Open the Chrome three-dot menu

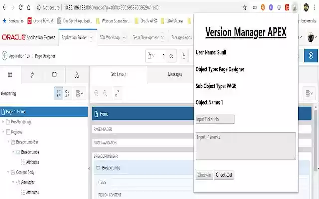(315, 8)
